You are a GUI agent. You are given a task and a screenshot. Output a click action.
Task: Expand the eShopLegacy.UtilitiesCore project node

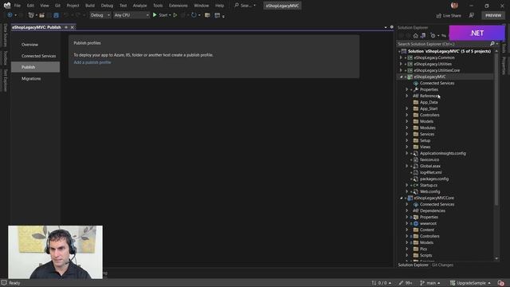(x=401, y=70)
